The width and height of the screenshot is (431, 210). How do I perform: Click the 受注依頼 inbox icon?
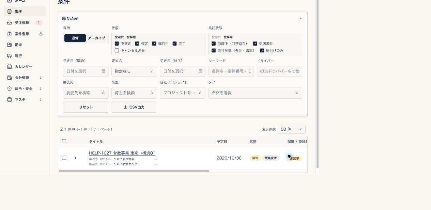click(10, 23)
